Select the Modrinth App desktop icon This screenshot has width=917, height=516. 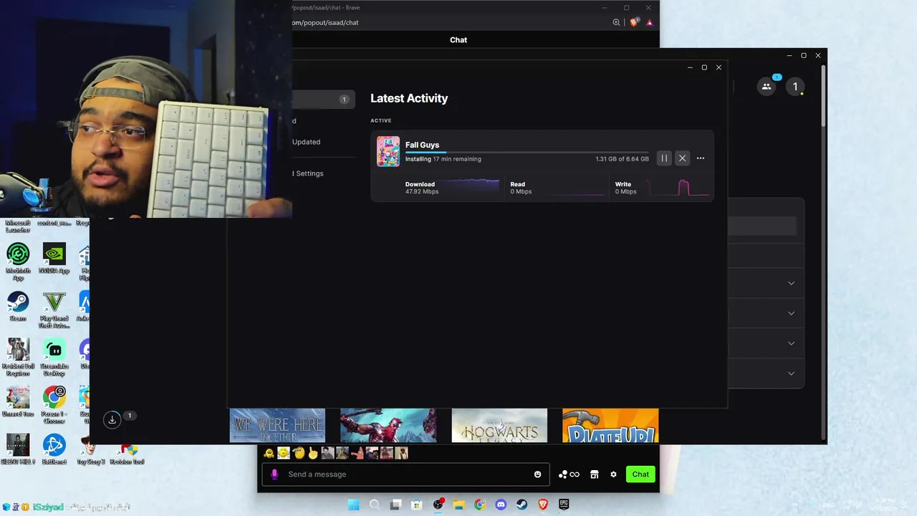[x=18, y=262]
